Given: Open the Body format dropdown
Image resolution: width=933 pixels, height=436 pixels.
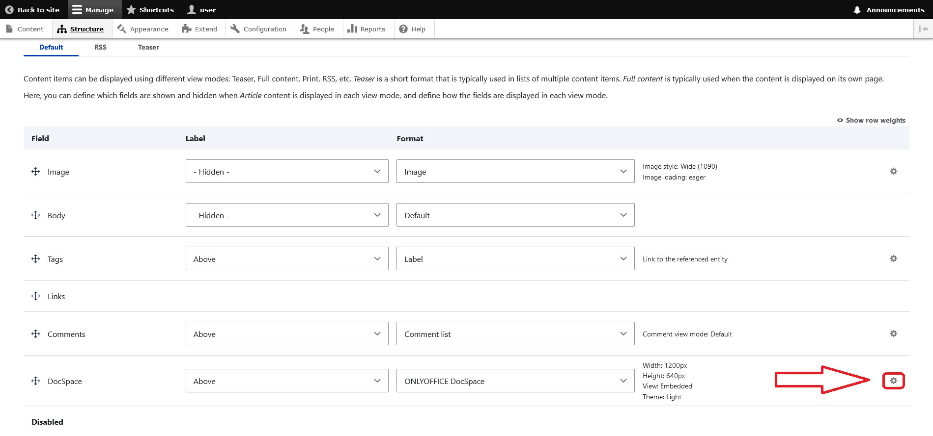Looking at the screenshot, I should [x=515, y=215].
